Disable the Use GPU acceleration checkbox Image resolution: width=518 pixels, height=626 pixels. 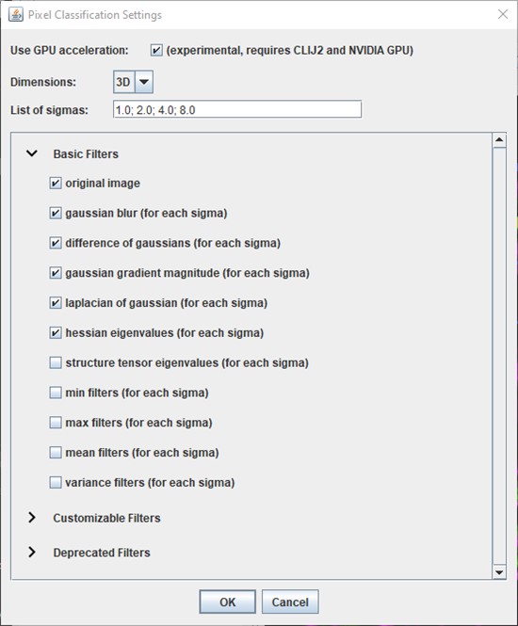tap(156, 50)
